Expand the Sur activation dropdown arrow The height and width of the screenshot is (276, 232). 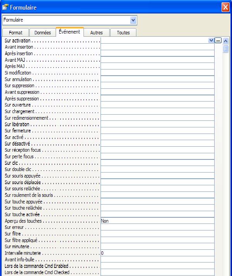click(x=211, y=40)
